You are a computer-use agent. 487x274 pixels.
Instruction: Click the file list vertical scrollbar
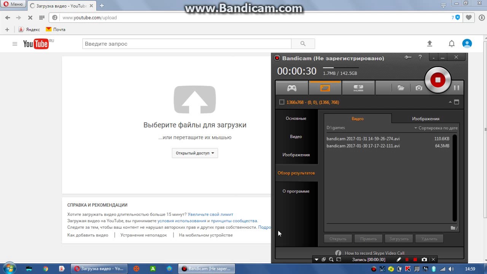[454, 178]
